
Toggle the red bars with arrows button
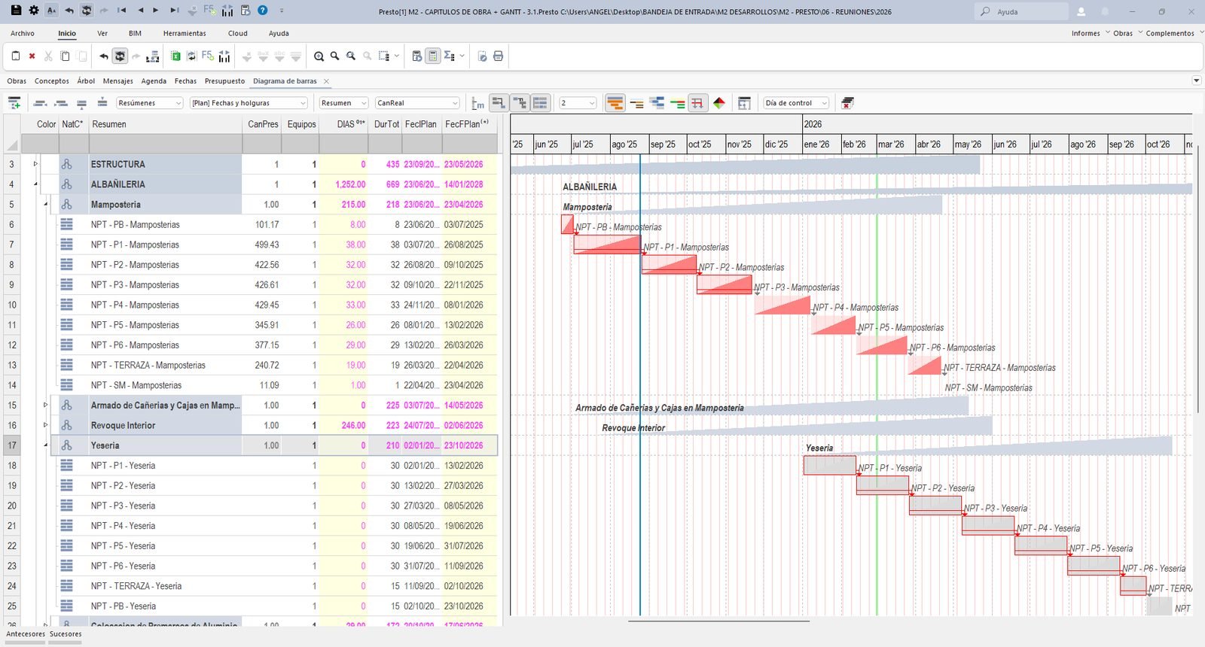[698, 103]
